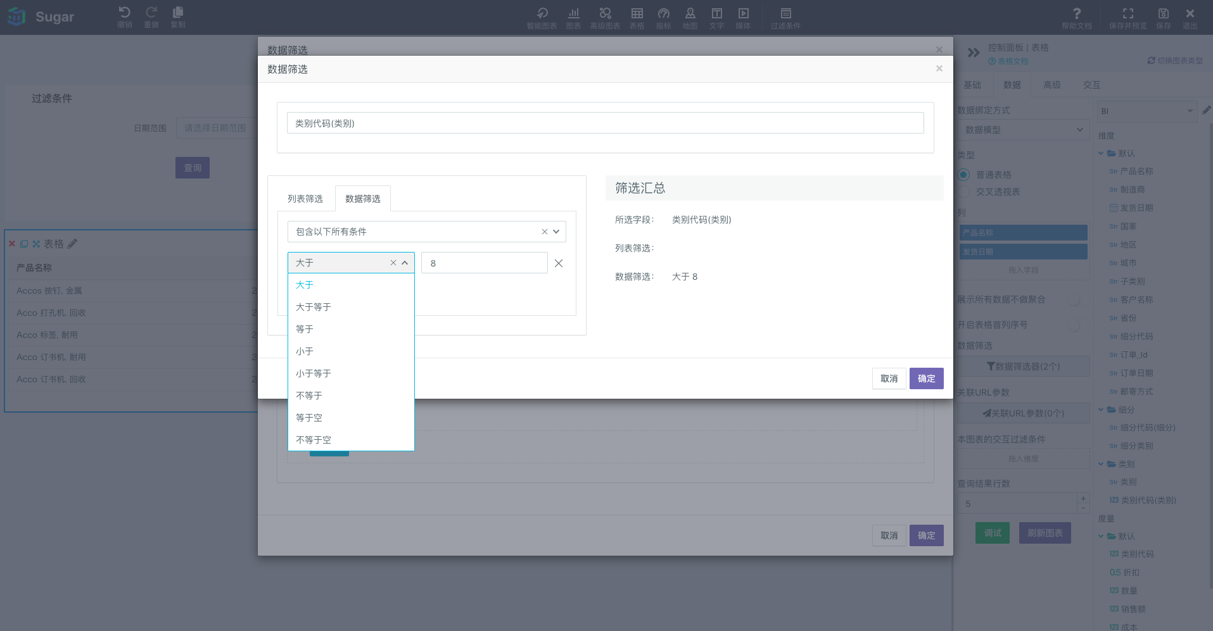Viewport: 1213px width, 631px height.
Task: Choose 小于等于 from operator list
Action: tap(352, 373)
